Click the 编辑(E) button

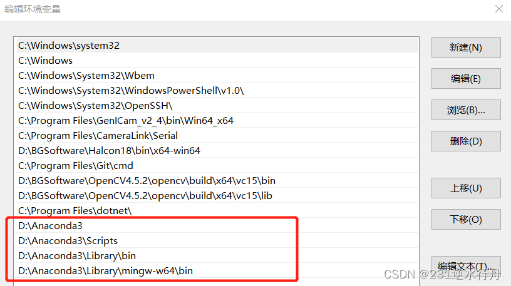[466, 78]
